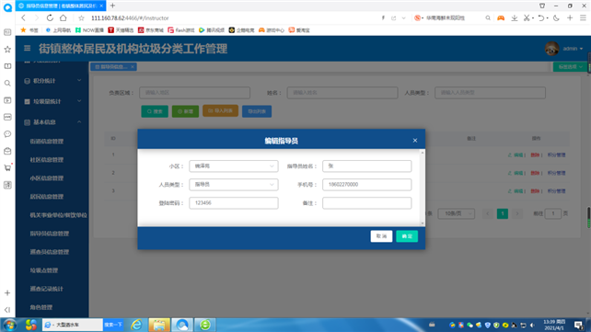Reload the page with refresh icon
The width and height of the screenshot is (591, 332).
(50, 17)
